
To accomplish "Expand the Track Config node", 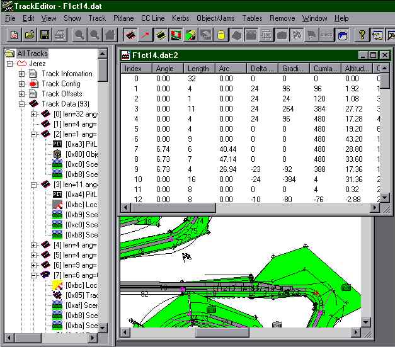I will 22,84.
